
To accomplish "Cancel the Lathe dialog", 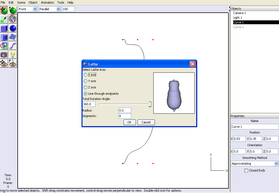I will point(146,122).
